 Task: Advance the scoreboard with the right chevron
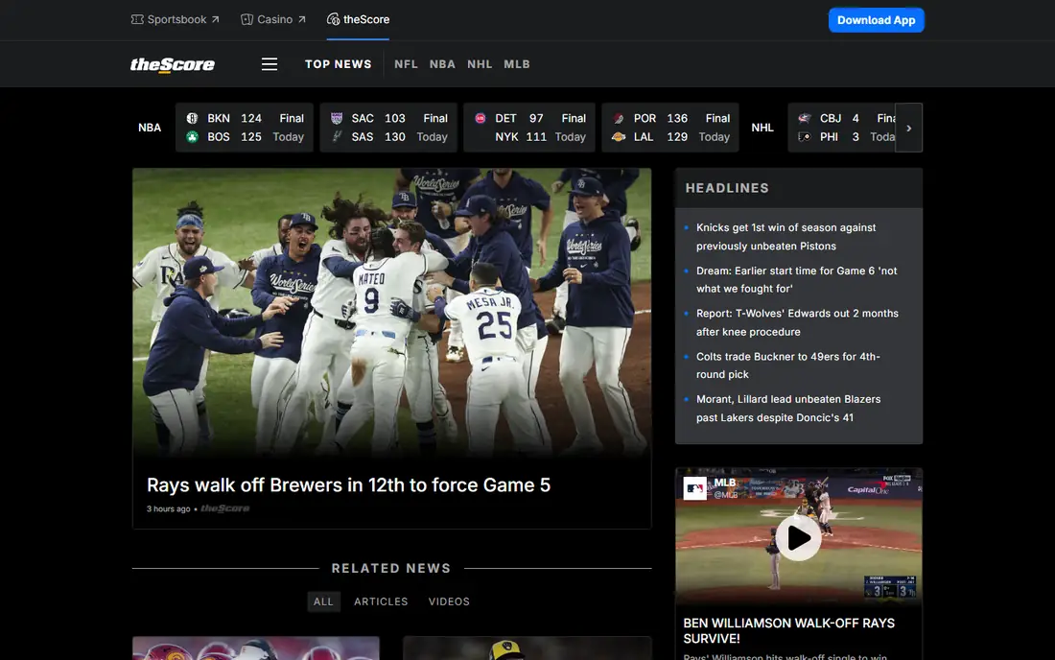point(908,128)
